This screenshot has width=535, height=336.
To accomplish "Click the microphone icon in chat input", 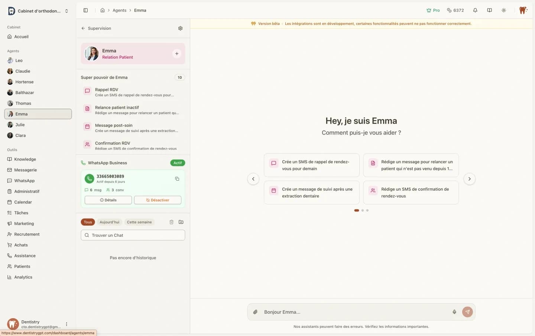I will (x=454, y=312).
